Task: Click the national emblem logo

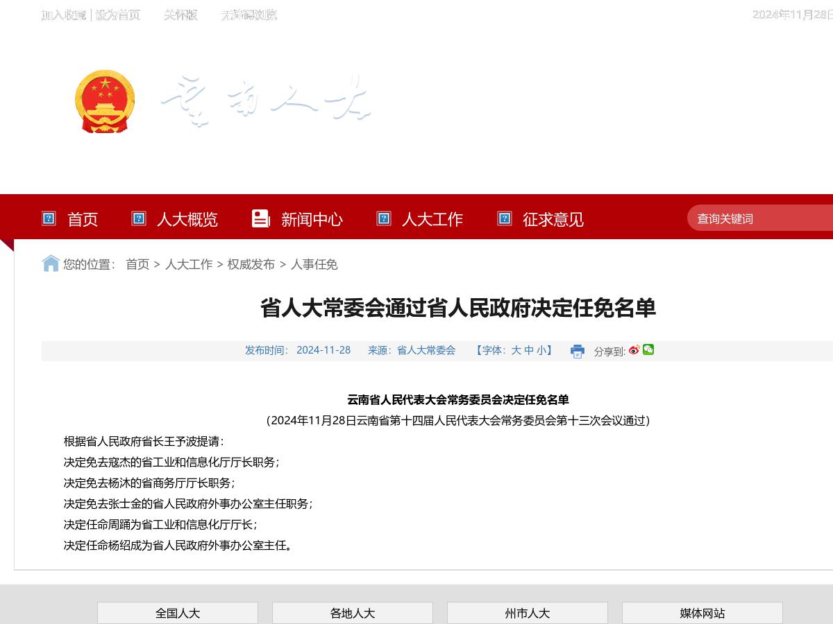Action: click(x=104, y=102)
